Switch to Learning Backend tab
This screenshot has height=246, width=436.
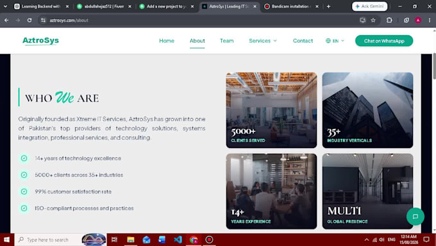[x=41, y=6]
